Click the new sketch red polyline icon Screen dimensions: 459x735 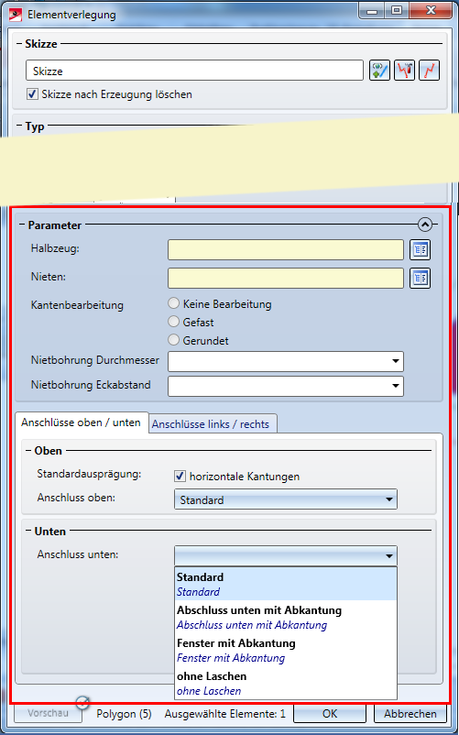point(429,71)
